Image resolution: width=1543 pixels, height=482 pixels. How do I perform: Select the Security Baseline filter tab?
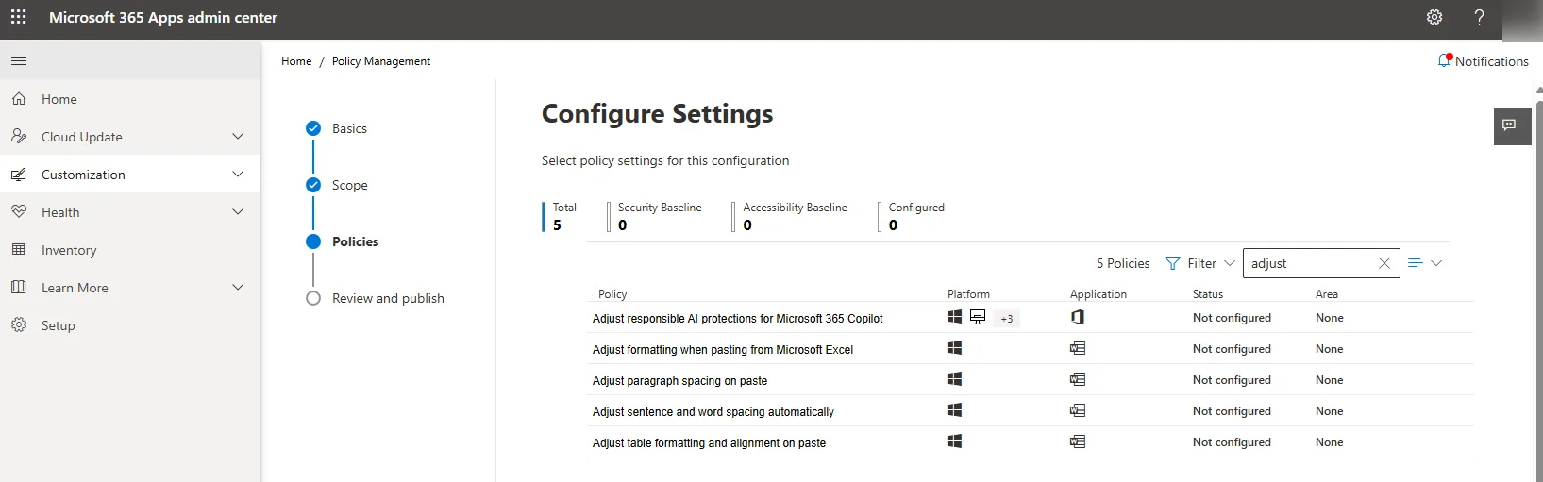pyautogui.click(x=656, y=216)
